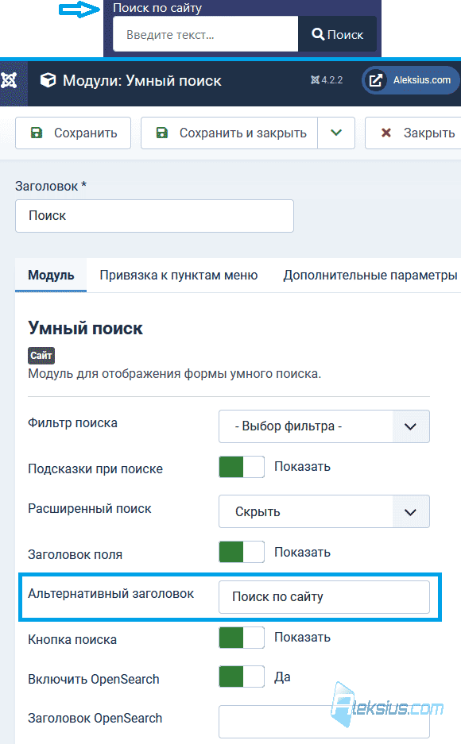Click Сохранить button
The width and height of the screenshot is (461, 744).
73,133
